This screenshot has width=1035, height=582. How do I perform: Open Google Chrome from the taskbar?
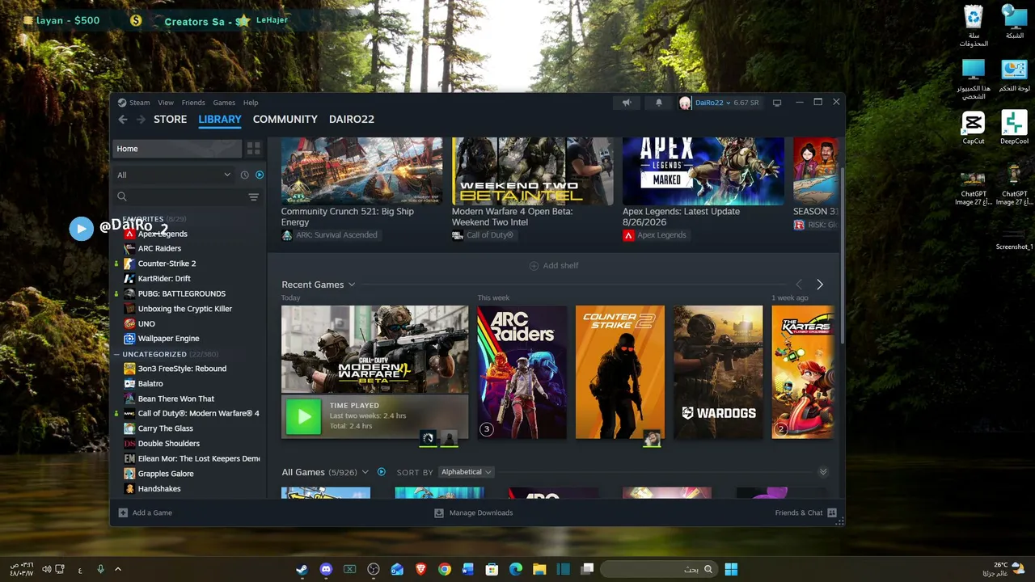444,569
